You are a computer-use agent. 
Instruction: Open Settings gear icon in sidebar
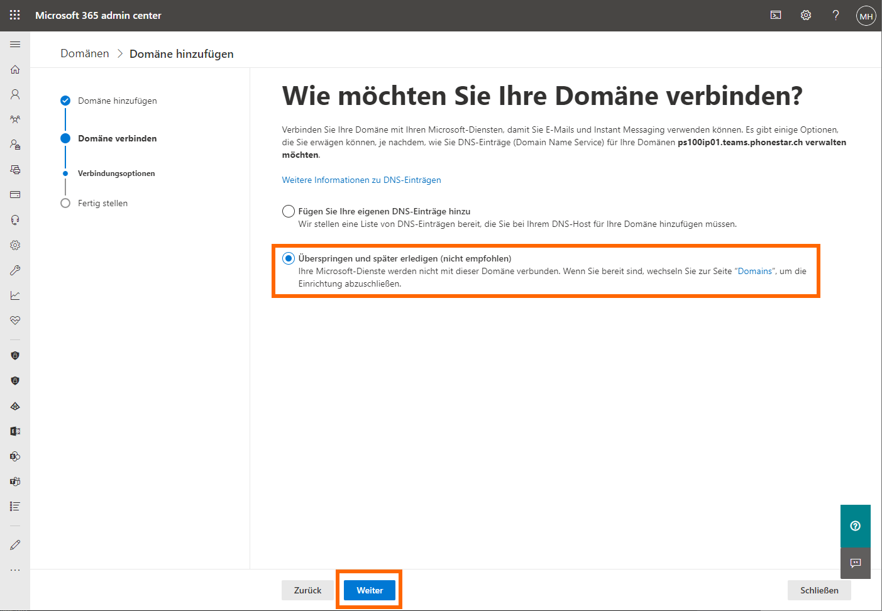tap(15, 245)
